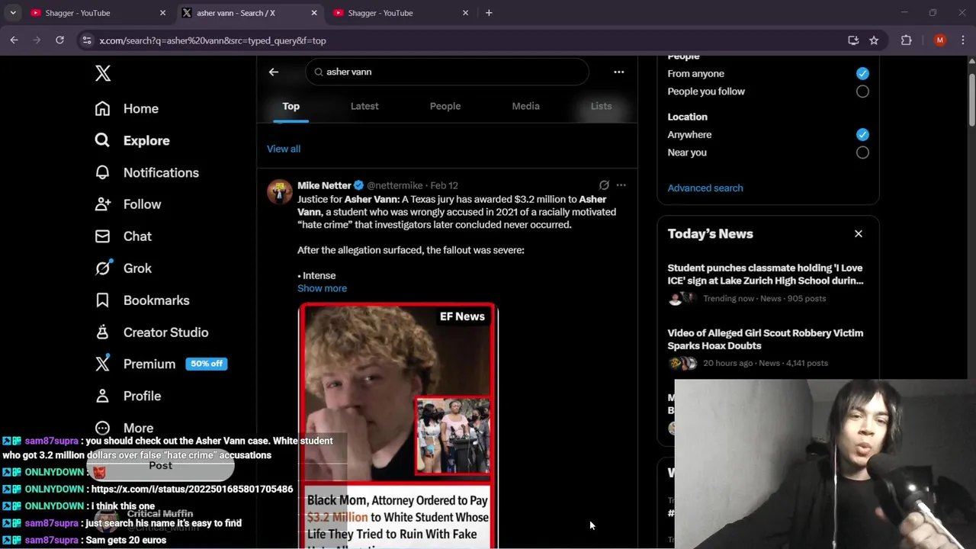The height and width of the screenshot is (549, 976).
Task: Open more options on Mike Netter post
Action: [x=621, y=185]
